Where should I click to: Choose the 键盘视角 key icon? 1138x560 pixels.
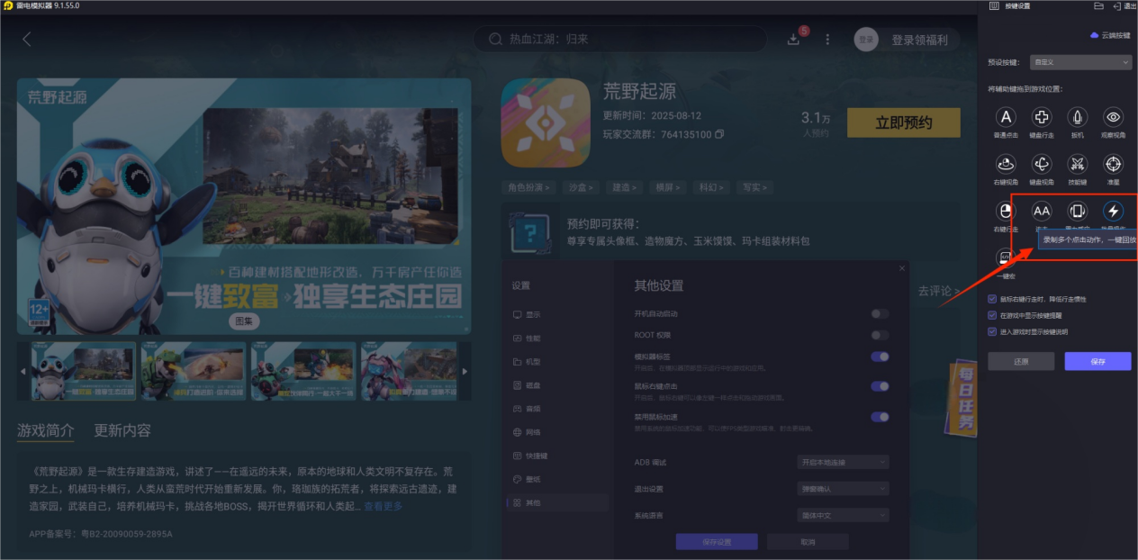(x=1042, y=164)
